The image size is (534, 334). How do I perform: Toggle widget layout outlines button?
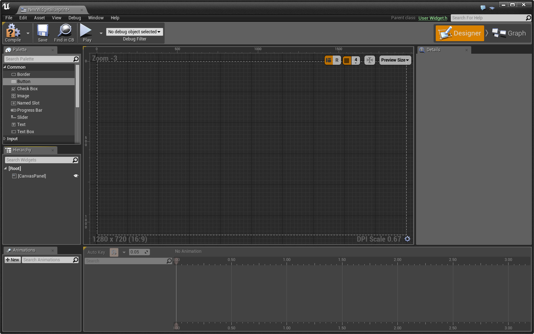[x=329, y=60]
